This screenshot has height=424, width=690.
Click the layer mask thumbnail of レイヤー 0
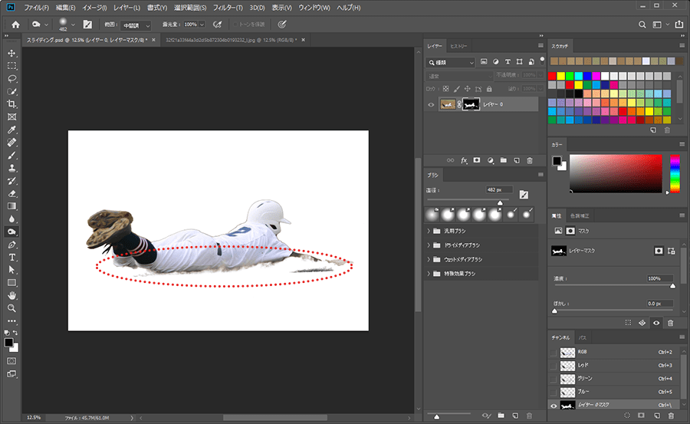471,104
